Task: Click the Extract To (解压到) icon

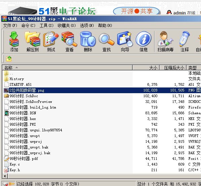Action: click(x=32, y=39)
